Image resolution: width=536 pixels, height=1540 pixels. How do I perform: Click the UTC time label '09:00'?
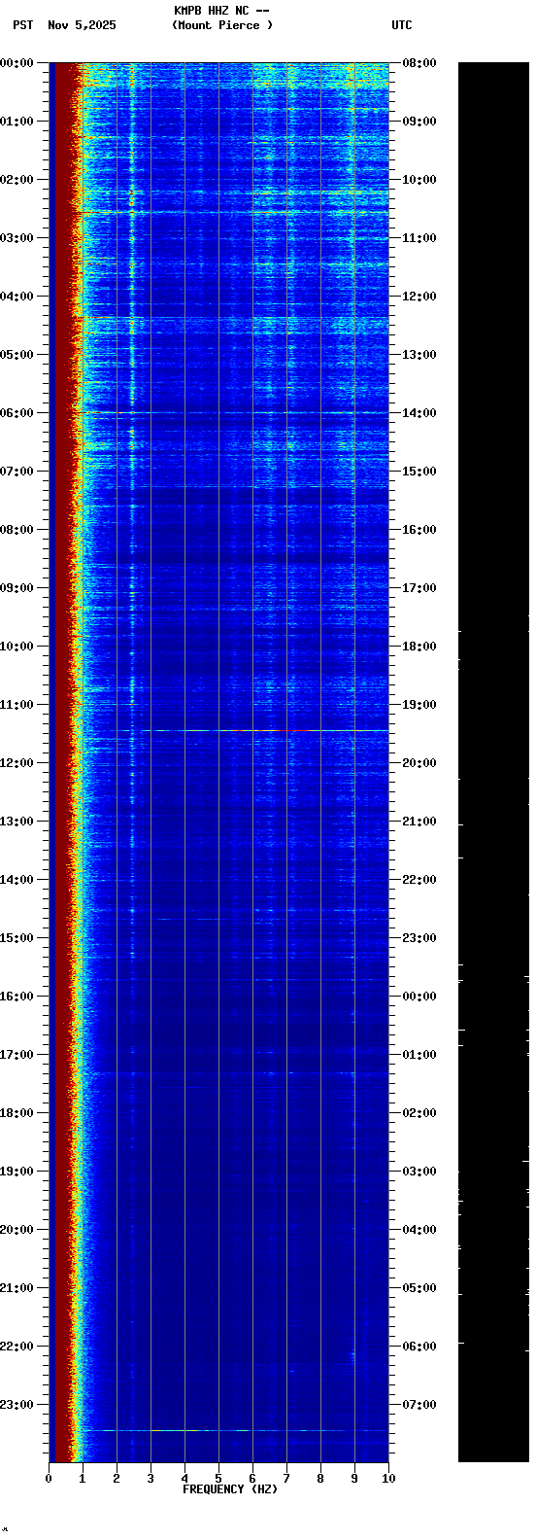(419, 122)
